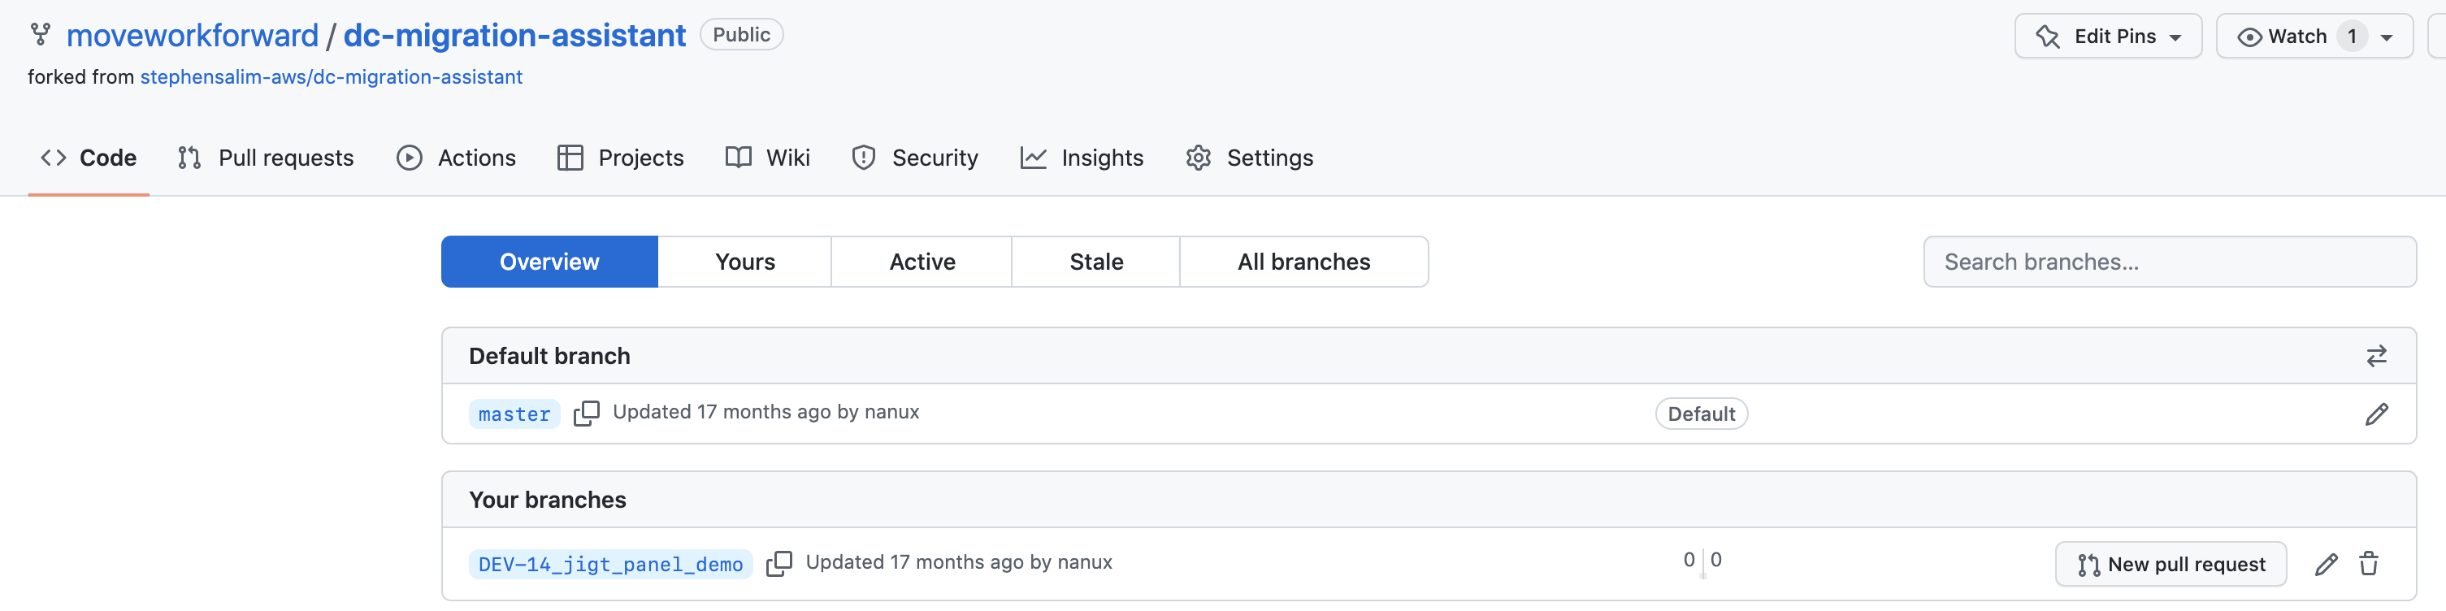This screenshot has height=611, width=2446.
Task: Switch to the Overview branches filter
Action: 549,262
